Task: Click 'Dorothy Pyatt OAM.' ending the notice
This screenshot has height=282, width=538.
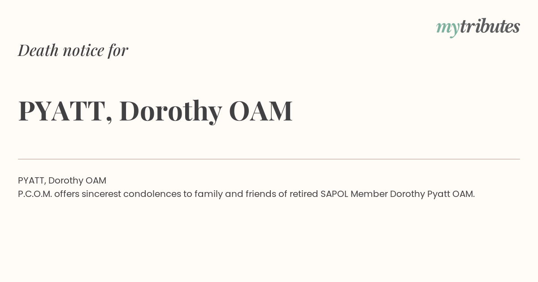Action: 432,194
